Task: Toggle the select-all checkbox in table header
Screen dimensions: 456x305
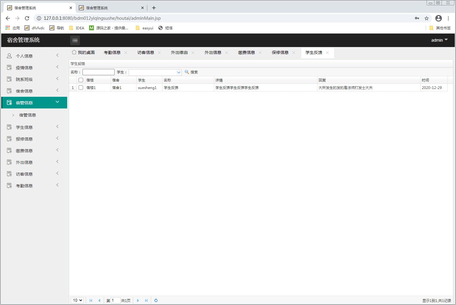Action: pyautogui.click(x=81, y=80)
